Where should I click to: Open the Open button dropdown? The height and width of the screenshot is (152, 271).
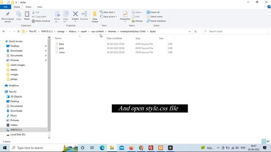point(143,12)
